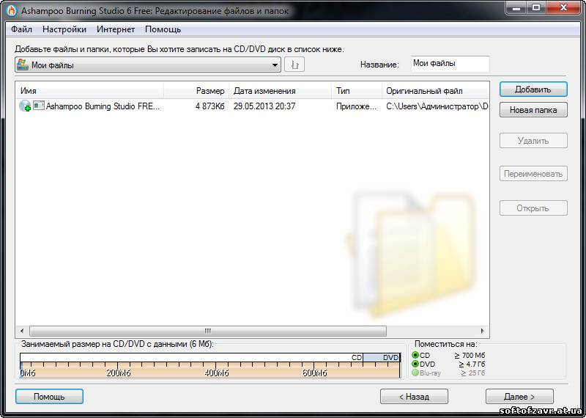Sort by the Дата изменения column header

(280, 91)
